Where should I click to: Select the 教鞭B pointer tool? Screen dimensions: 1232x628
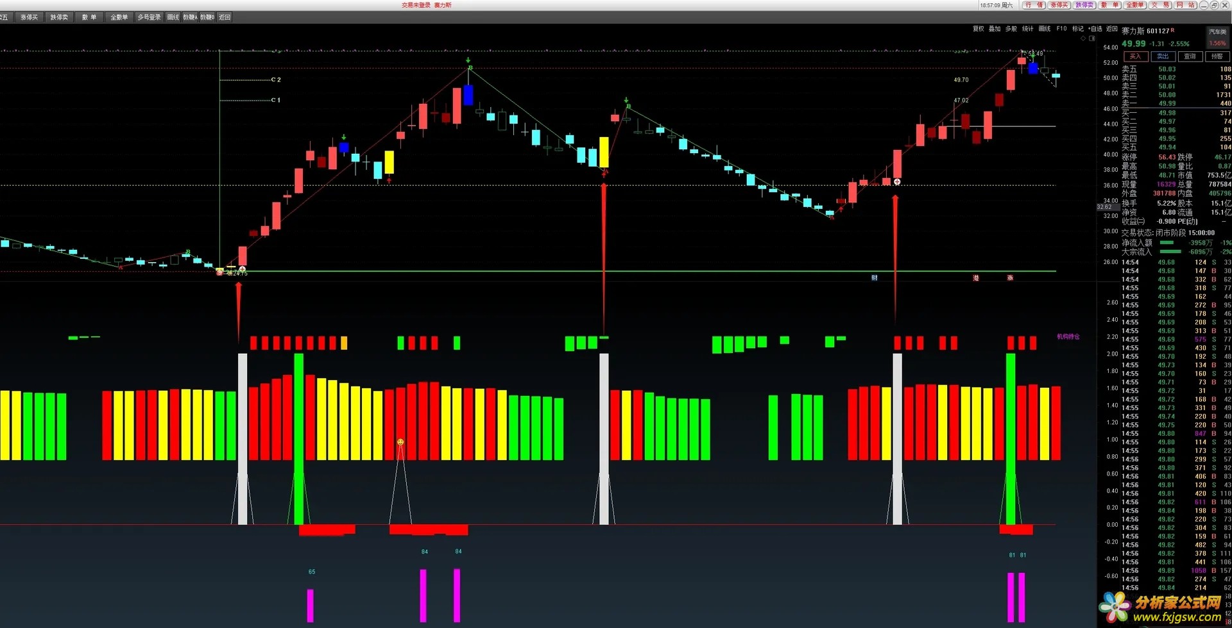point(207,17)
